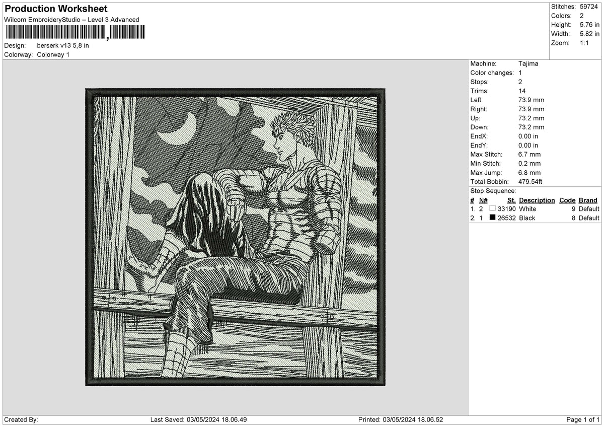Click the embroidery design preview image
Viewport: 604px width, 427px height.
[x=235, y=237]
